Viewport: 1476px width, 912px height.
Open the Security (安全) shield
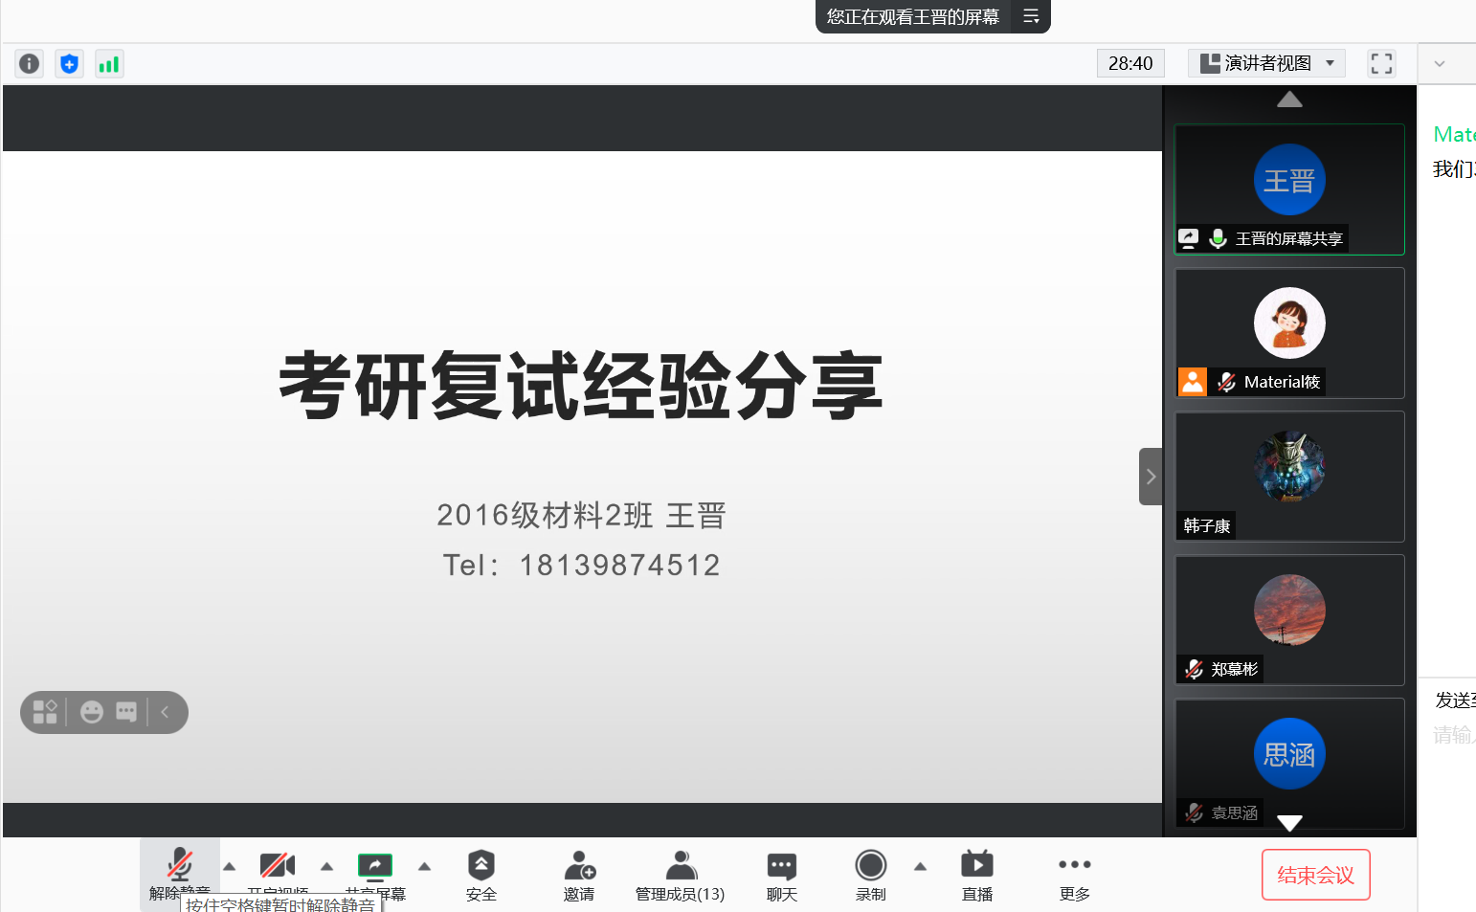tap(481, 875)
